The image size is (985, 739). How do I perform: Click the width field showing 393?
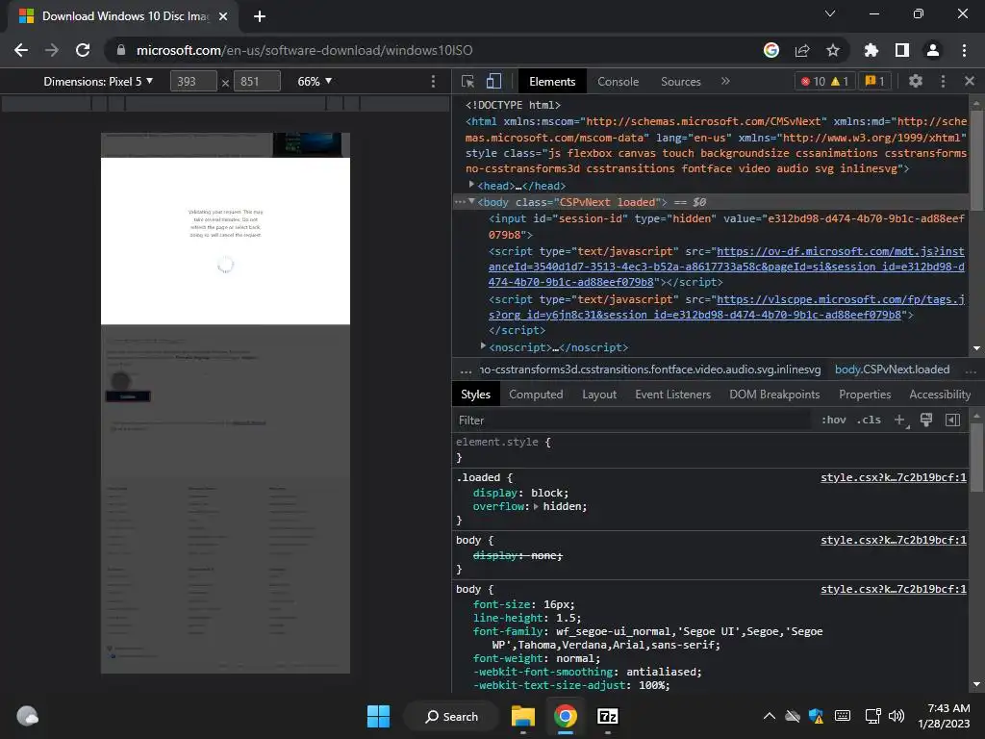(x=193, y=82)
